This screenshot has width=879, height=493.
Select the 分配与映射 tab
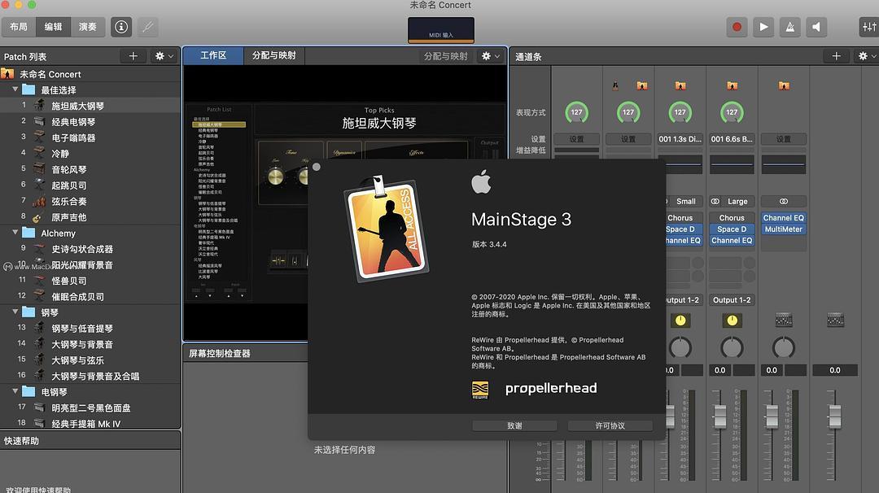point(273,55)
